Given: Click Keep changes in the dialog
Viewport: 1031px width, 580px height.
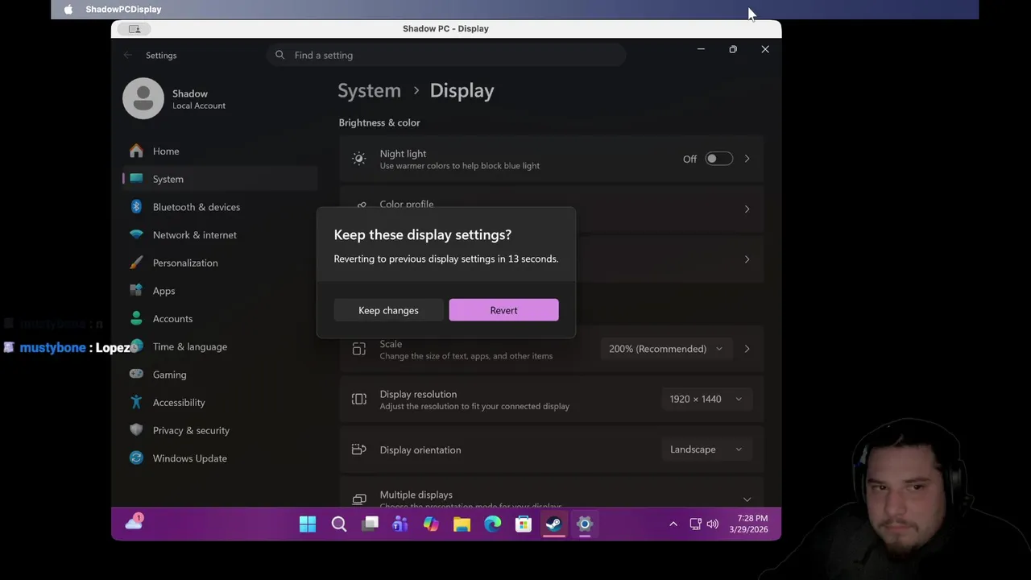Looking at the screenshot, I should click(x=388, y=310).
